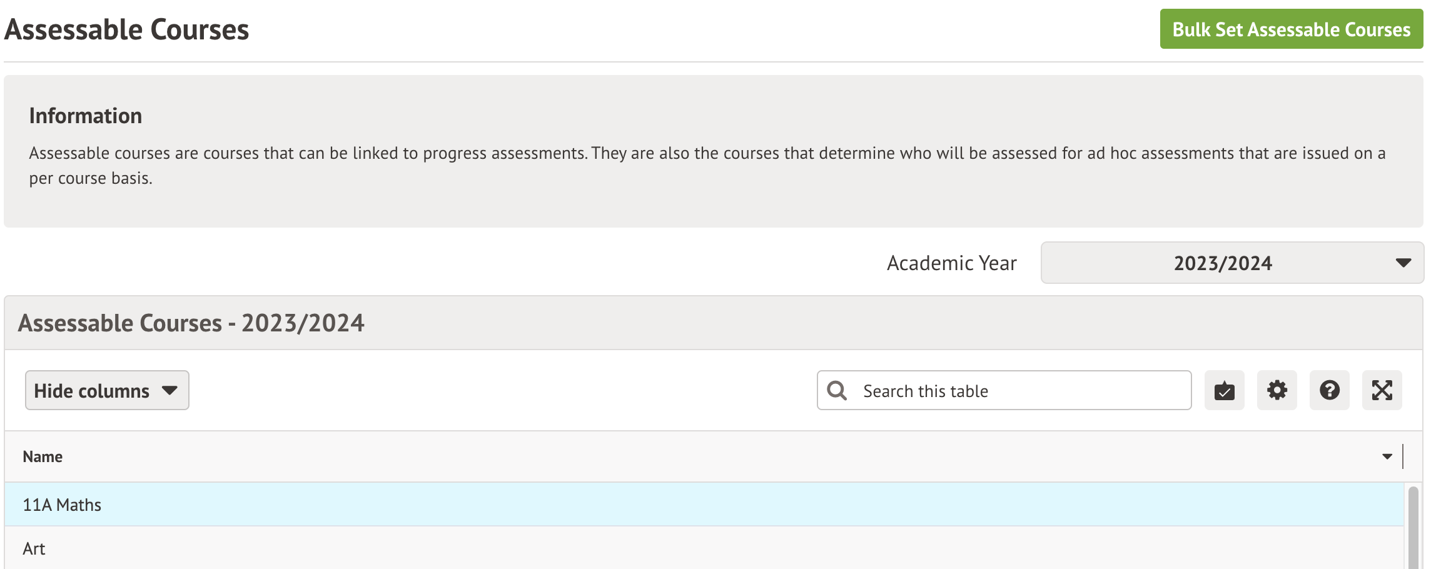Click the magnifying glass search icon
1431x569 pixels.
pyautogui.click(x=837, y=391)
